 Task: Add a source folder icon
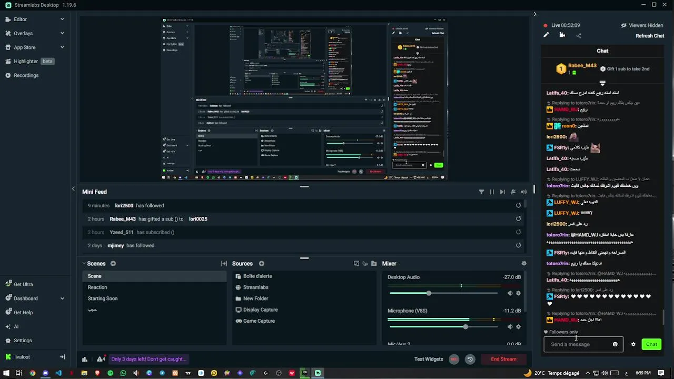(374, 264)
